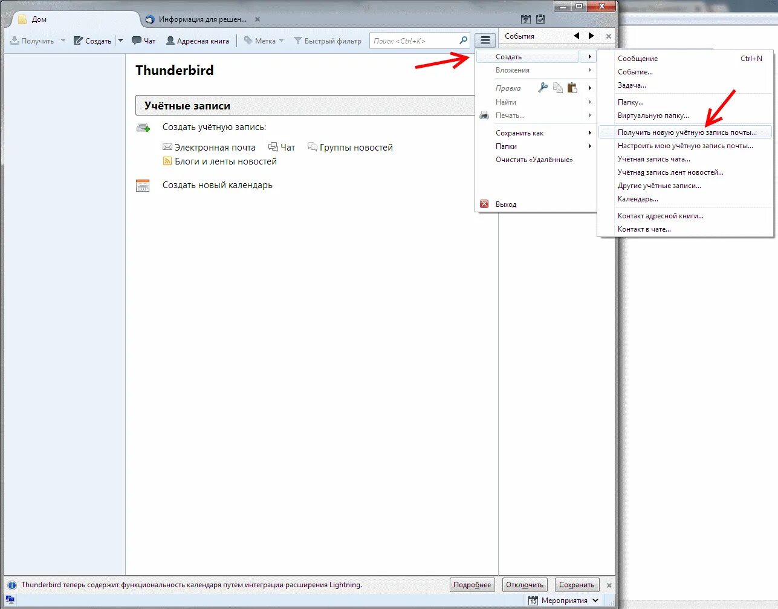The width and height of the screenshot is (778, 609).
Task: Click Создать новый календарь link
Action: click(x=218, y=185)
